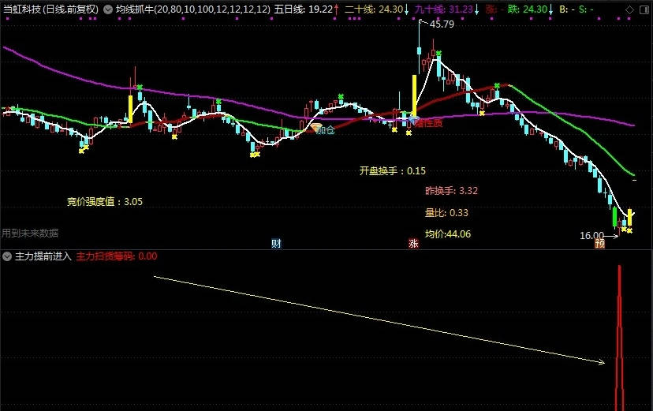Click the 45.79 high price label
Image resolution: width=653 pixels, height=411 pixels.
[x=442, y=24]
